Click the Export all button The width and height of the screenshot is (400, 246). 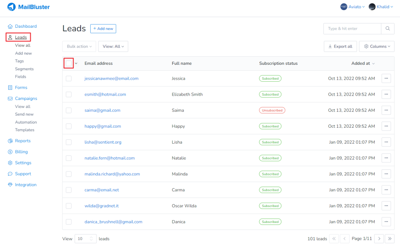340,46
